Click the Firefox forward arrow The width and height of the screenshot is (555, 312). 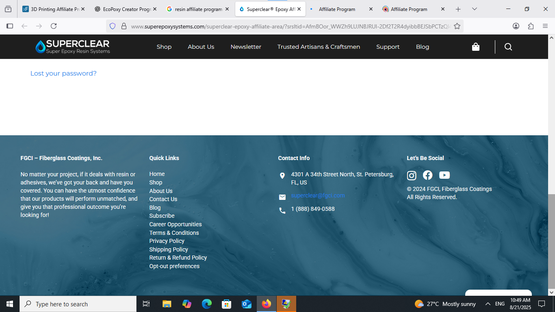click(x=39, y=26)
